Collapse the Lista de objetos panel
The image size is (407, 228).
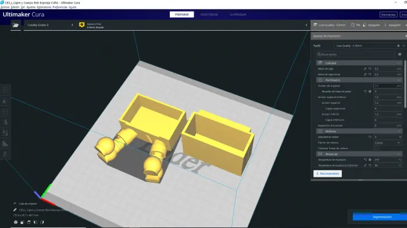[x=15, y=204]
